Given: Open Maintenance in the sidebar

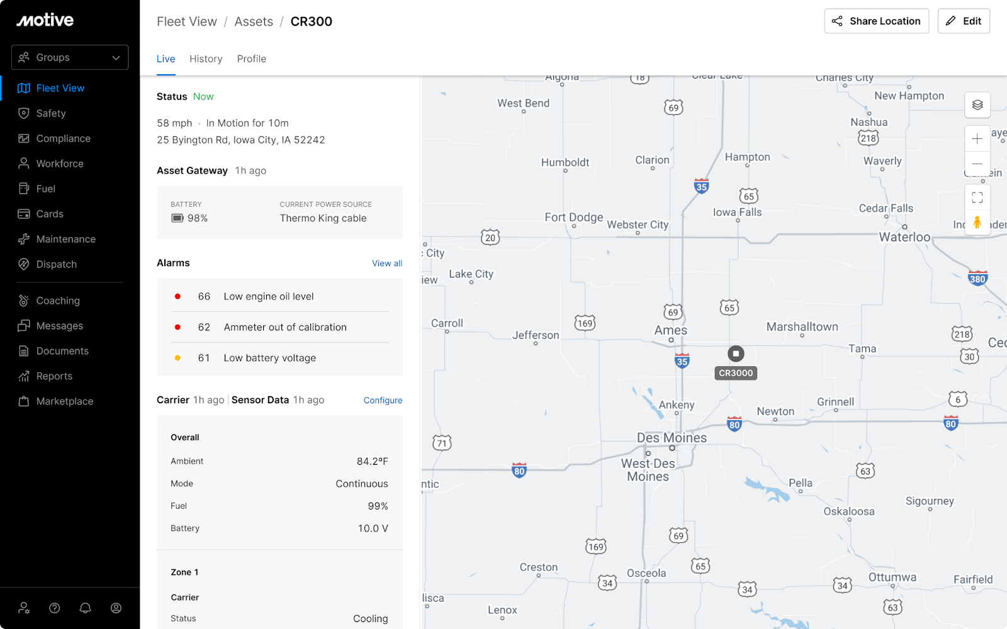Looking at the screenshot, I should pyautogui.click(x=65, y=239).
